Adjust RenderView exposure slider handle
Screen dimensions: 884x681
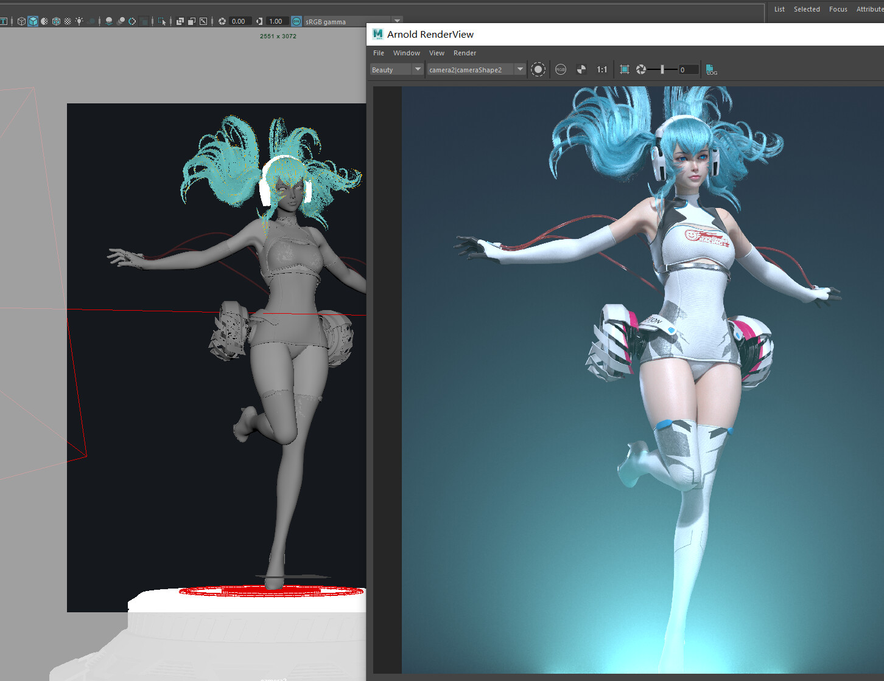pyautogui.click(x=662, y=69)
